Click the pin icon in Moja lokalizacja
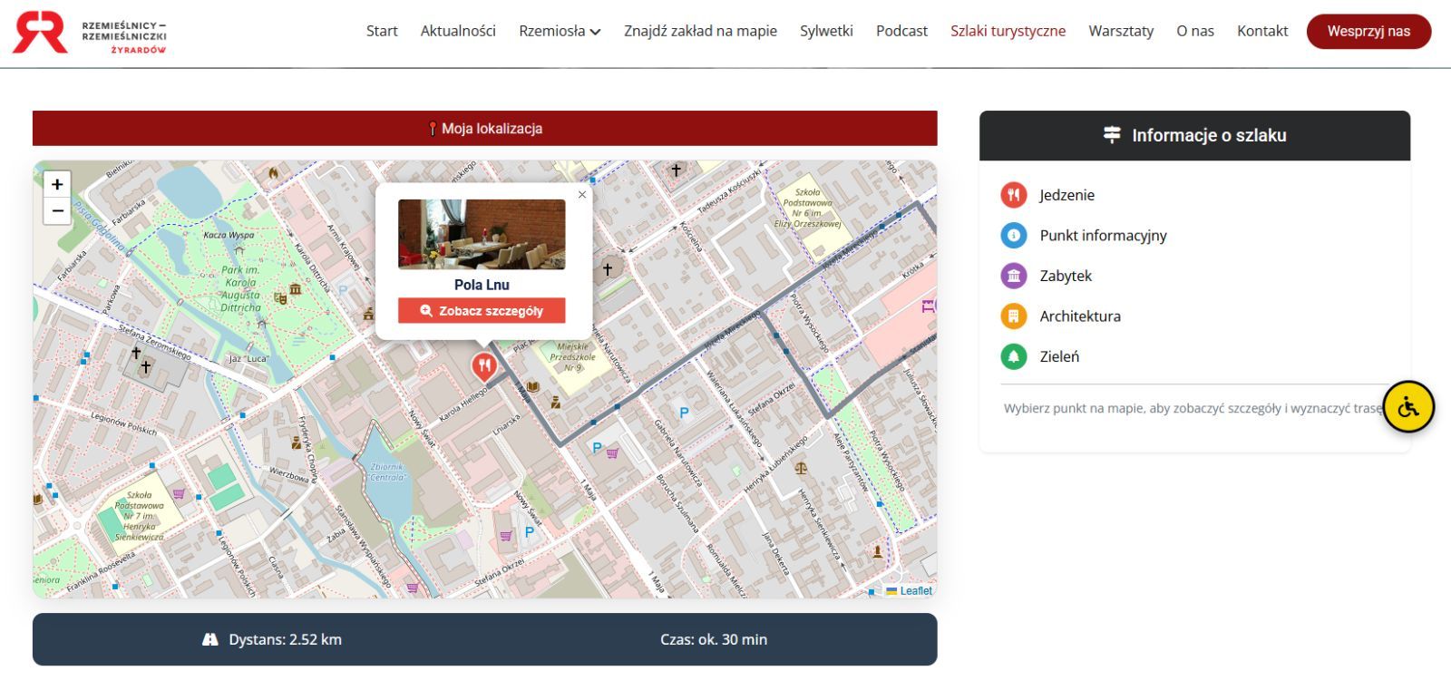The width and height of the screenshot is (1451, 700). [x=433, y=129]
